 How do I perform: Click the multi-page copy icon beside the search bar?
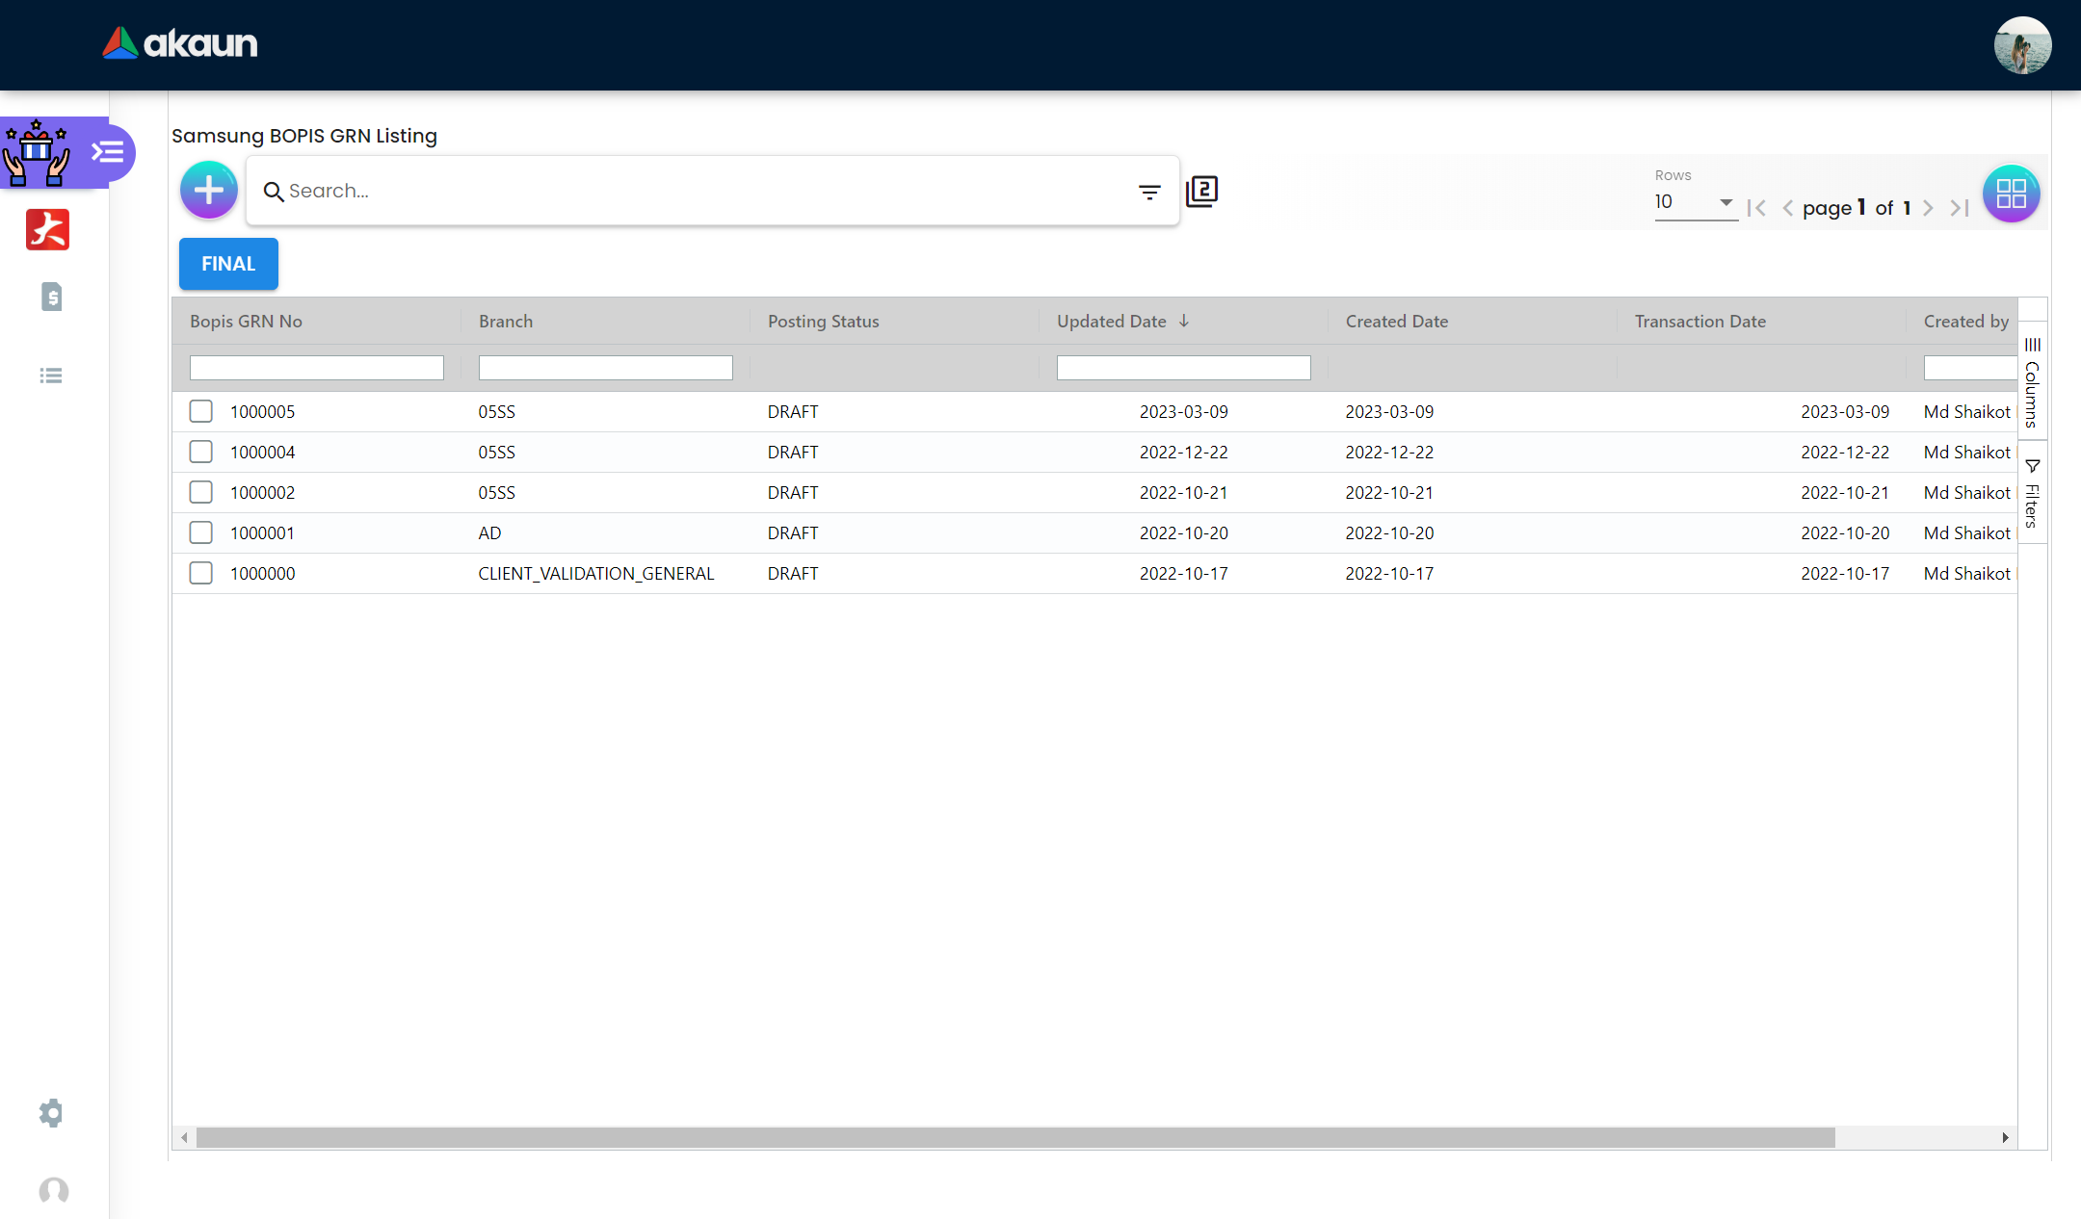pos(1201,191)
